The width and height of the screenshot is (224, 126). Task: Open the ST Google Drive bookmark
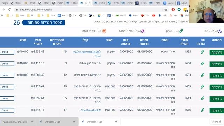click(101, 15)
